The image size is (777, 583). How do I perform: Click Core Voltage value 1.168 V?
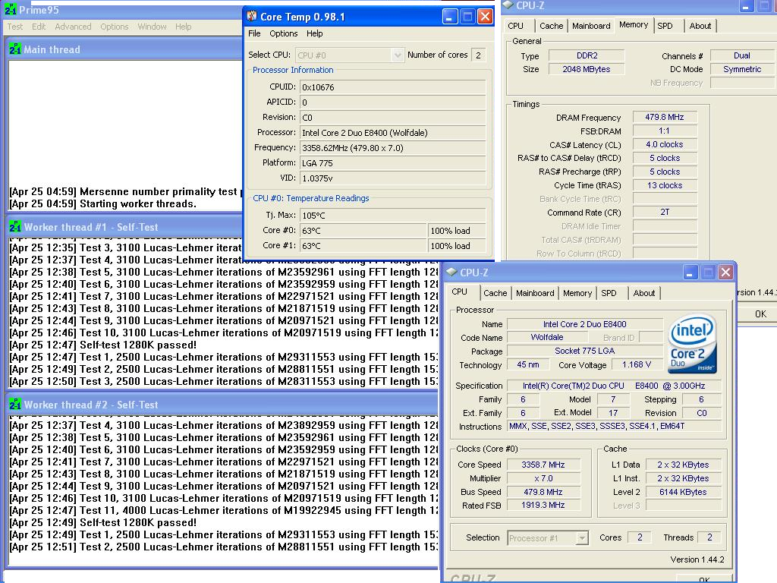(x=637, y=365)
